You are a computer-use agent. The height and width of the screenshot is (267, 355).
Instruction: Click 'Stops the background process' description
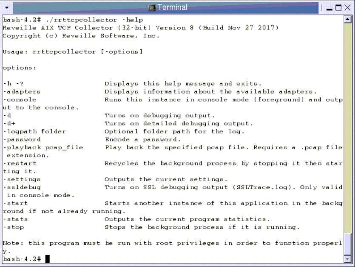(202, 227)
